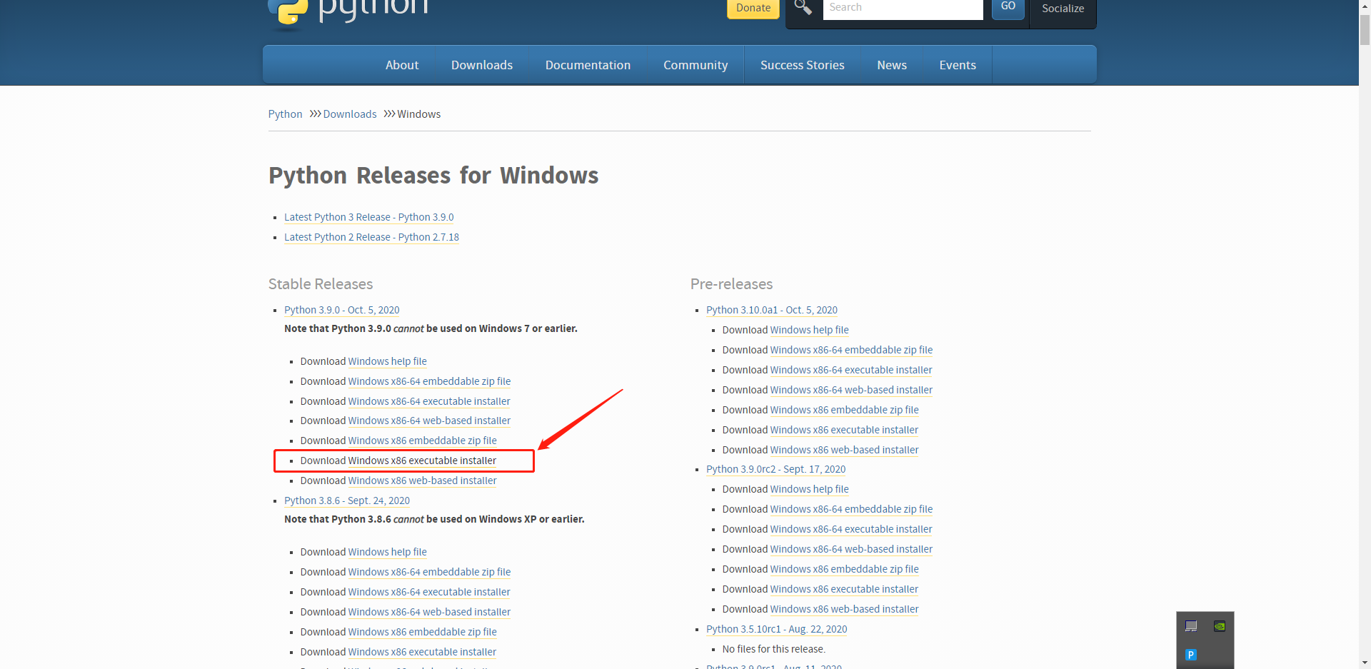The width and height of the screenshot is (1371, 669).
Task: Download 3.9.0rc2 Windows x86 embeddable zip file
Action: [x=845, y=569]
